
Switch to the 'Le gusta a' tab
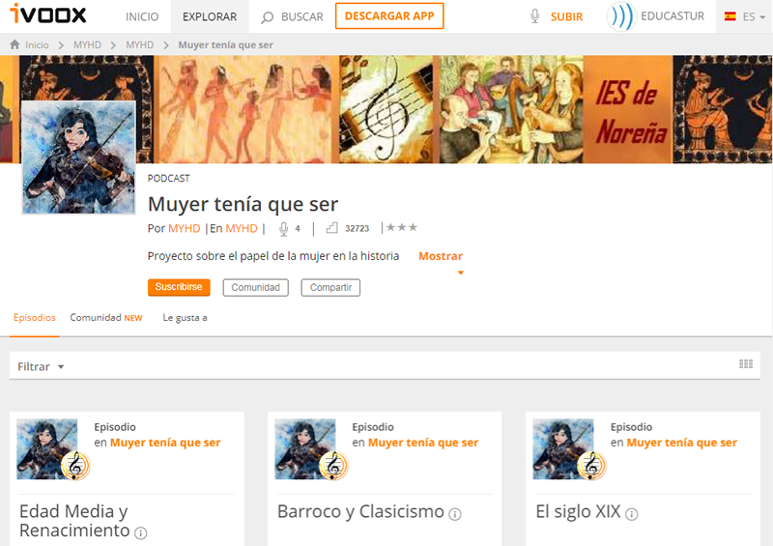click(185, 318)
